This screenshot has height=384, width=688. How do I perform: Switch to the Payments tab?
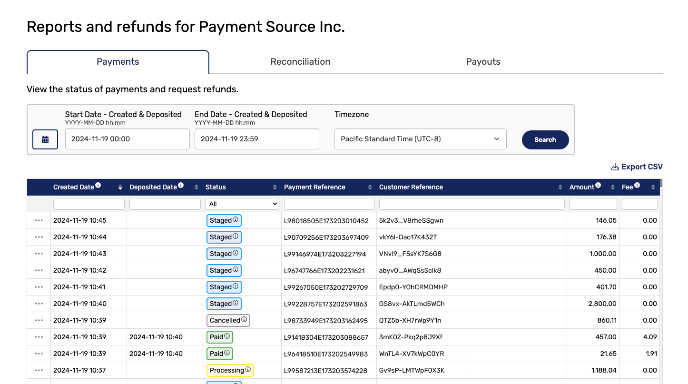point(118,62)
